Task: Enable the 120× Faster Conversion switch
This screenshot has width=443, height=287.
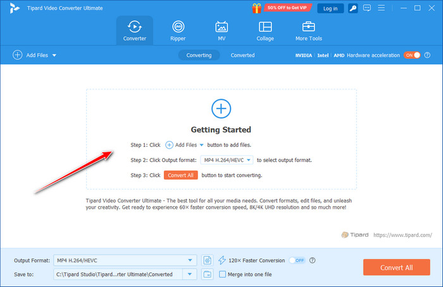Action: click(297, 260)
